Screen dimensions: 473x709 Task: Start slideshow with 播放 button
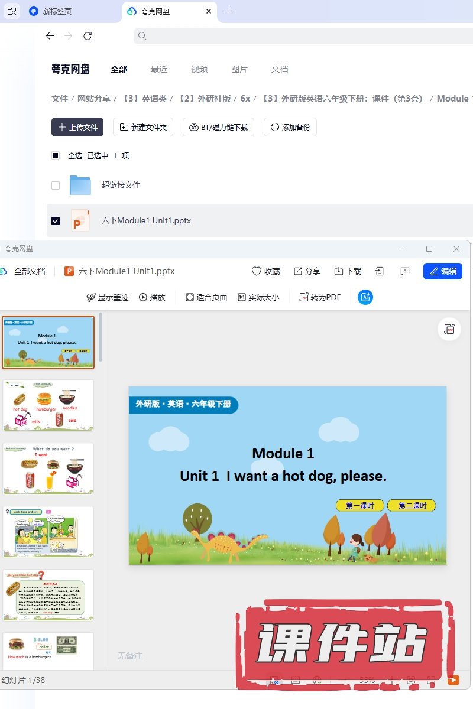tap(152, 297)
